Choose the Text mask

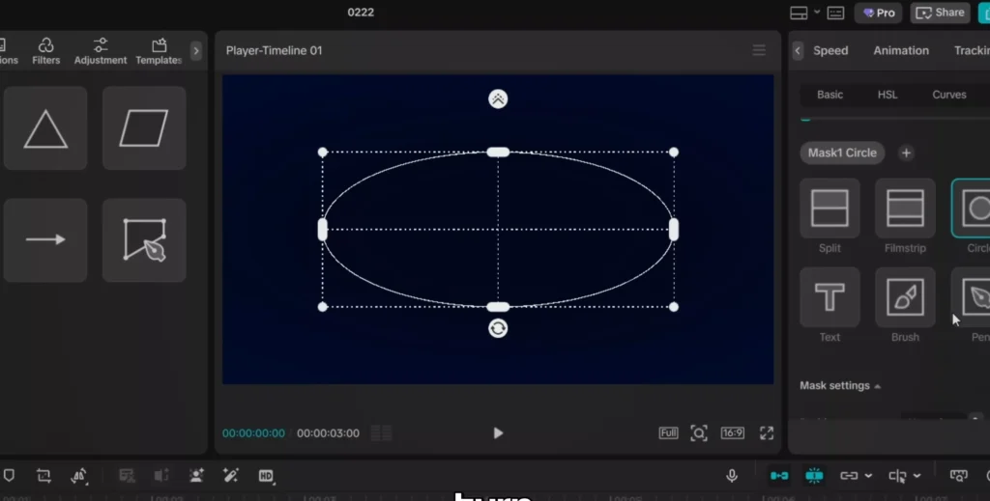830,297
